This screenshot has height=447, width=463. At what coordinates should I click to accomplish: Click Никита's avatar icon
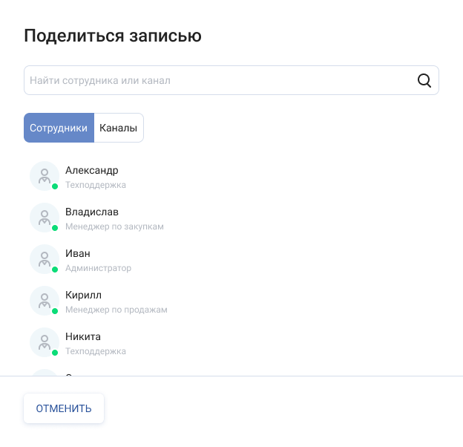[x=45, y=342]
